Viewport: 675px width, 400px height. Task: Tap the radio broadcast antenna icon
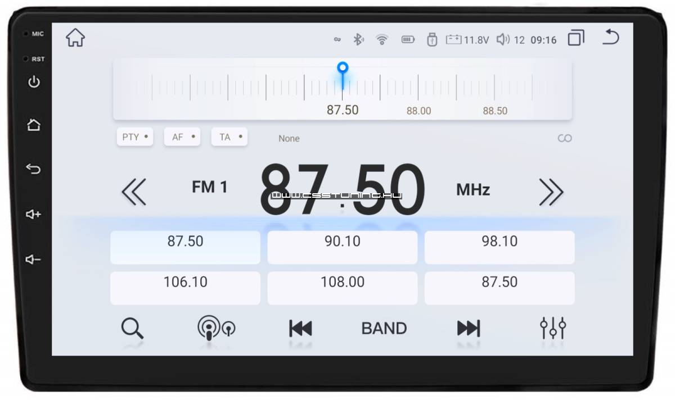(x=215, y=328)
